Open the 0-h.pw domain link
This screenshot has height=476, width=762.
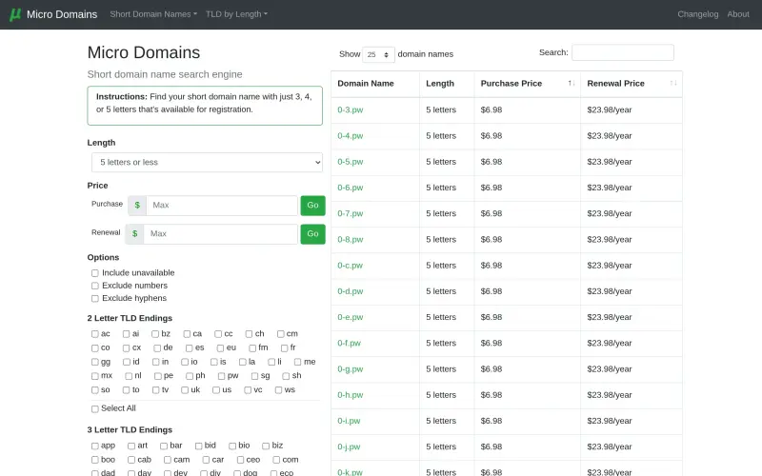[351, 395]
